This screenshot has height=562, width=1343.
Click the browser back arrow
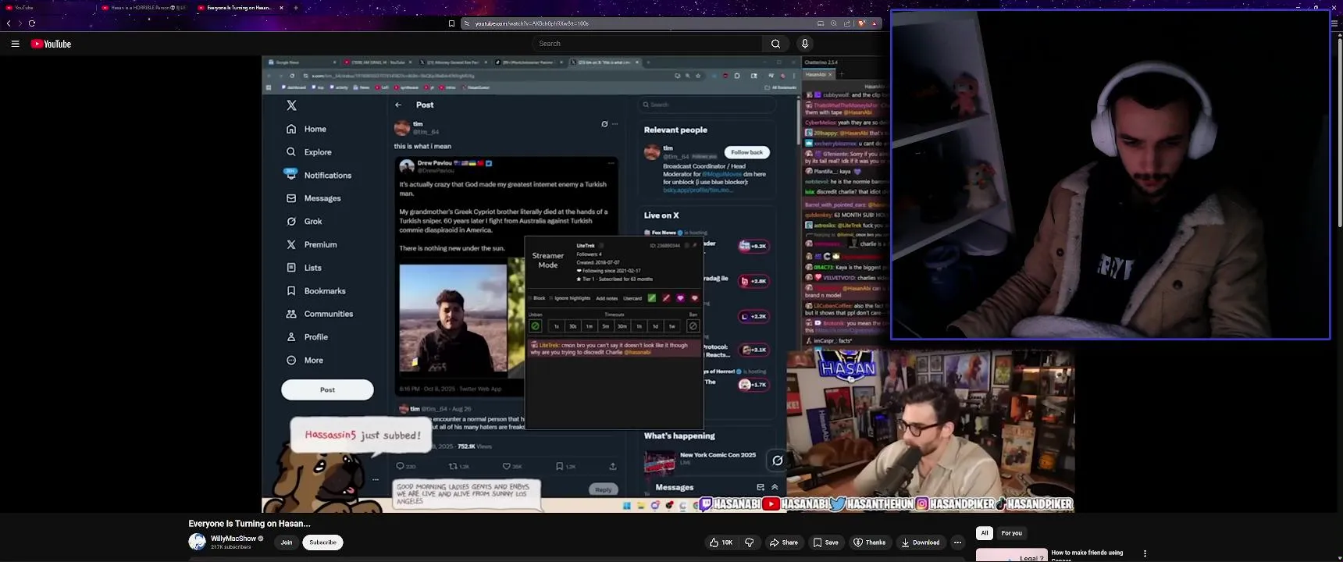[x=9, y=23]
